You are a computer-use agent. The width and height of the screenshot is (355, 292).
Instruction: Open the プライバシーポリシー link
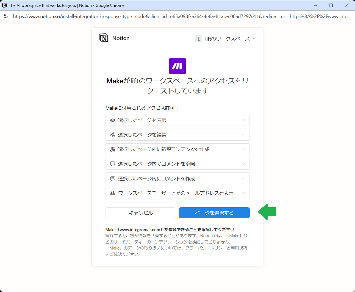pyautogui.click(x=206, y=248)
